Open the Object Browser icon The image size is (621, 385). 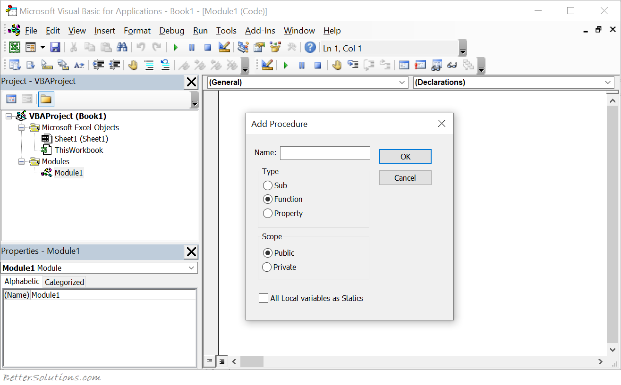pyautogui.click(x=275, y=47)
